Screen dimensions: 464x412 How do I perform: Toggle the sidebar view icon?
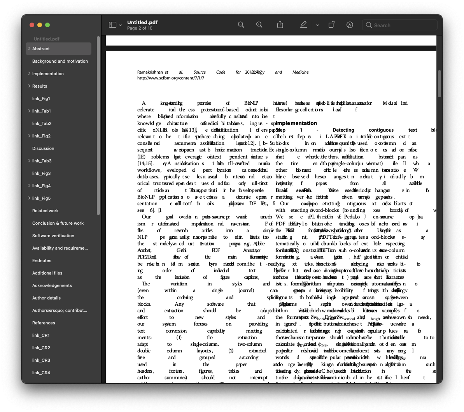tap(112, 25)
